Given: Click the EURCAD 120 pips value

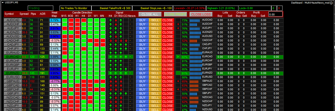Looking at the screenshot, I should (32, 57).
